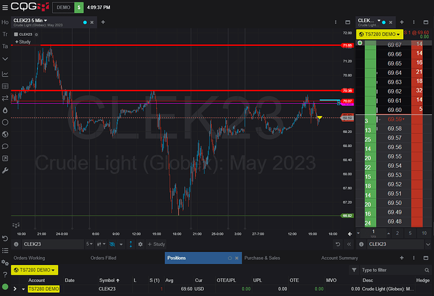Toggle the cyan link dot on chart tab
434x296 pixels.
[x=85, y=23]
